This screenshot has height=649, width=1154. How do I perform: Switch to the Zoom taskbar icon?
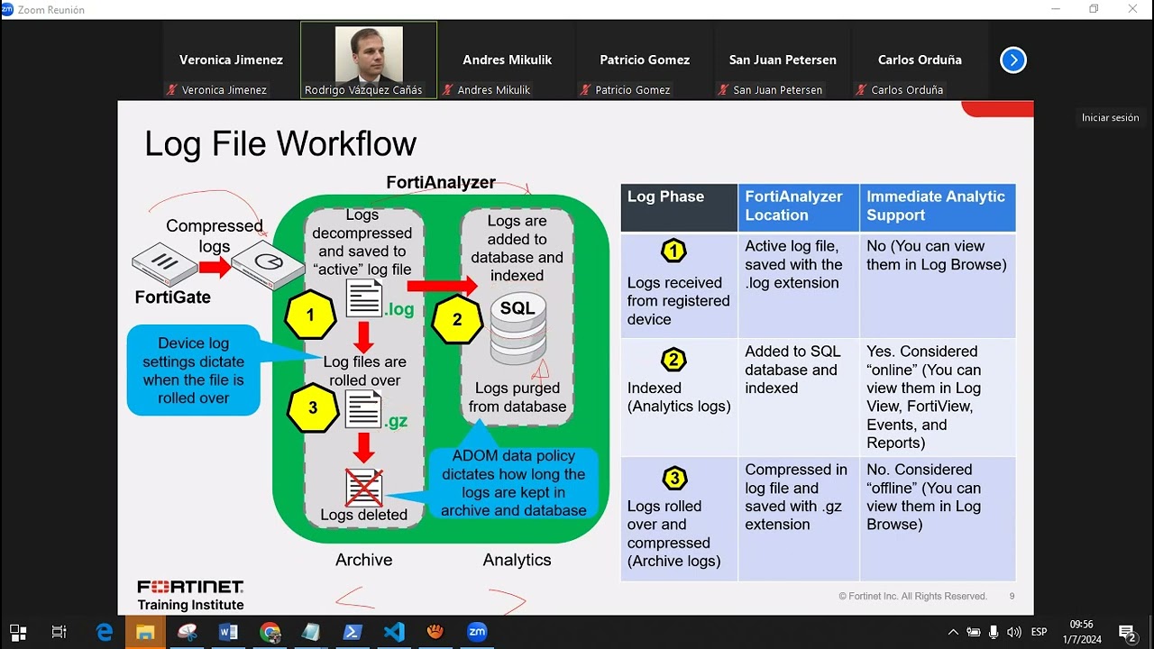point(477,632)
